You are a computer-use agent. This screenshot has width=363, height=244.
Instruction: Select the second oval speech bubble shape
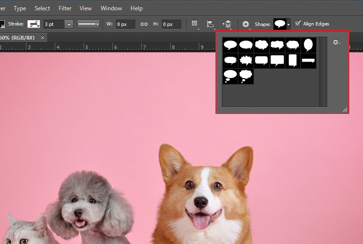coord(246,45)
